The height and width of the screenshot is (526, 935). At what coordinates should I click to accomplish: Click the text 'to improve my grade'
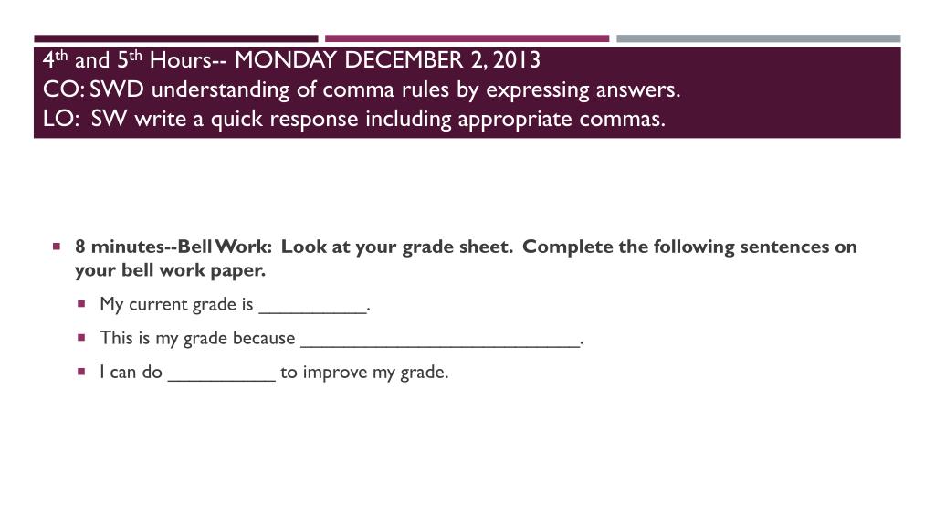[364, 373]
